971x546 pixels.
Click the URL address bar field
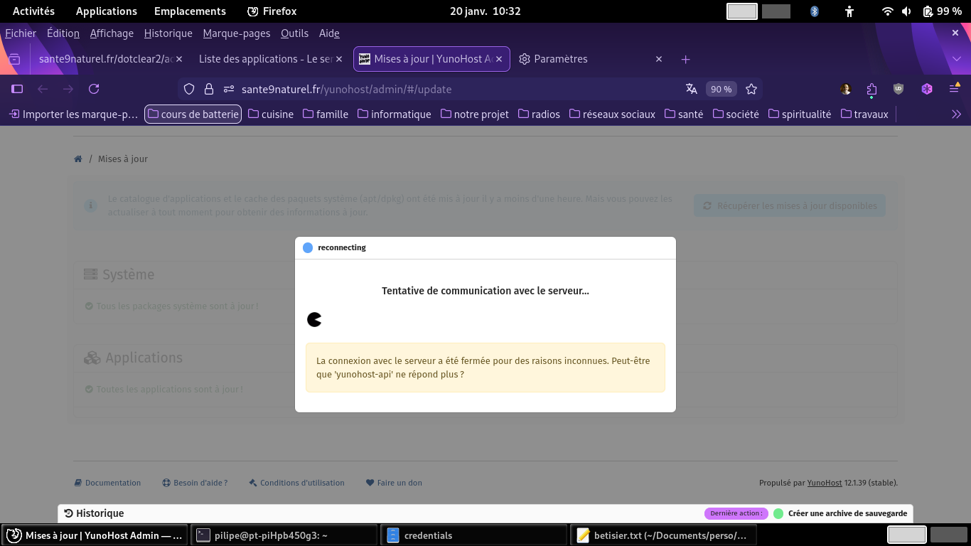click(455, 89)
